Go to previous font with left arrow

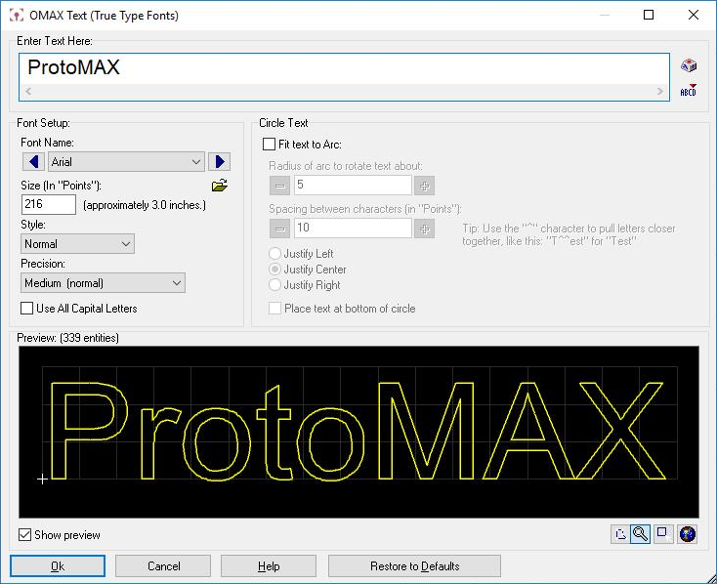click(33, 161)
